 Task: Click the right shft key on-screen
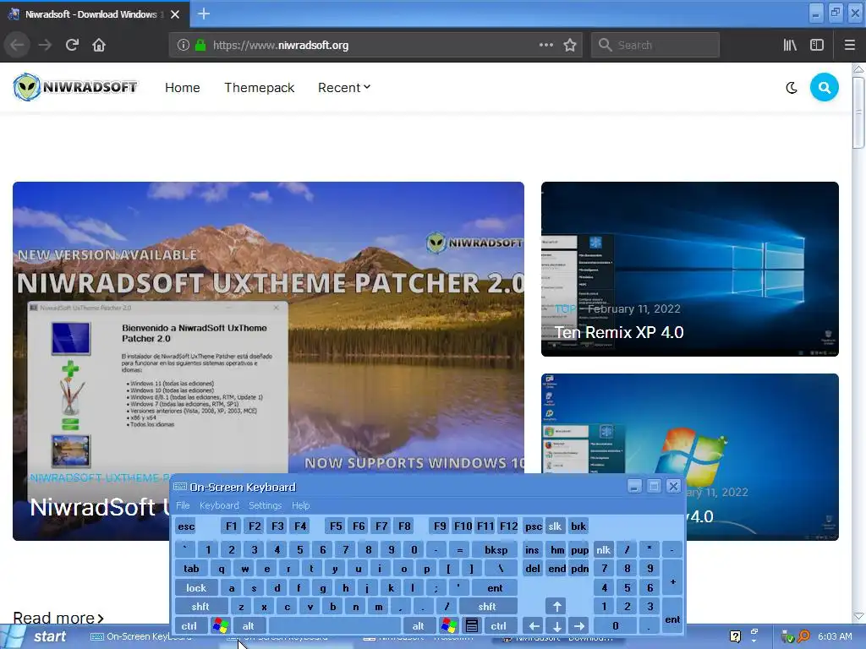(488, 607)
